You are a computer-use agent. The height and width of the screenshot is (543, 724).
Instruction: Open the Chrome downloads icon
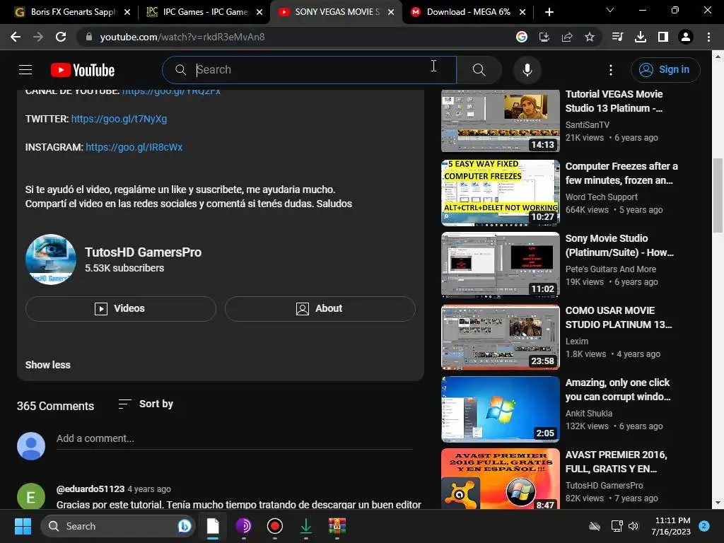coord(640,37)
